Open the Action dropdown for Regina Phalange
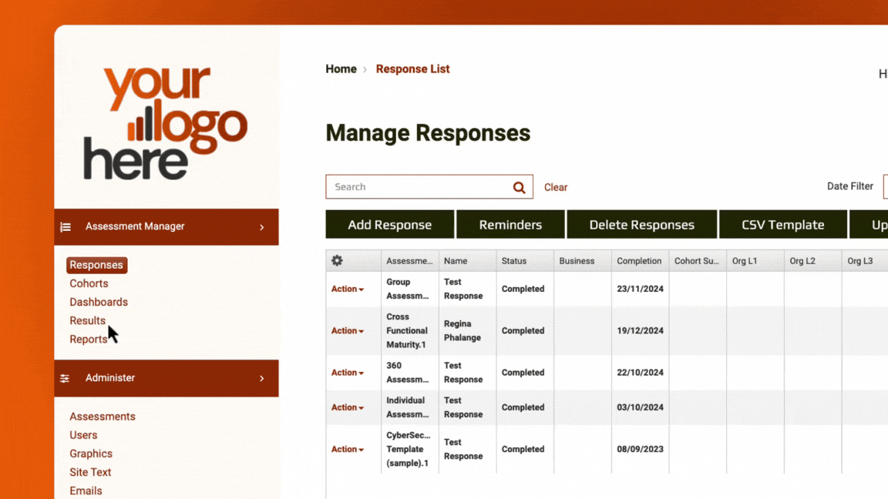 click(346, 330)
